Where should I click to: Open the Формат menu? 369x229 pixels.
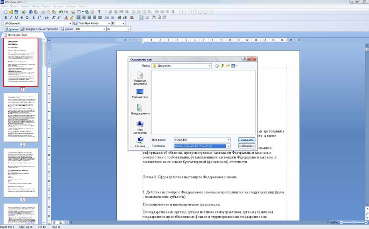click(x=47, y=6)
